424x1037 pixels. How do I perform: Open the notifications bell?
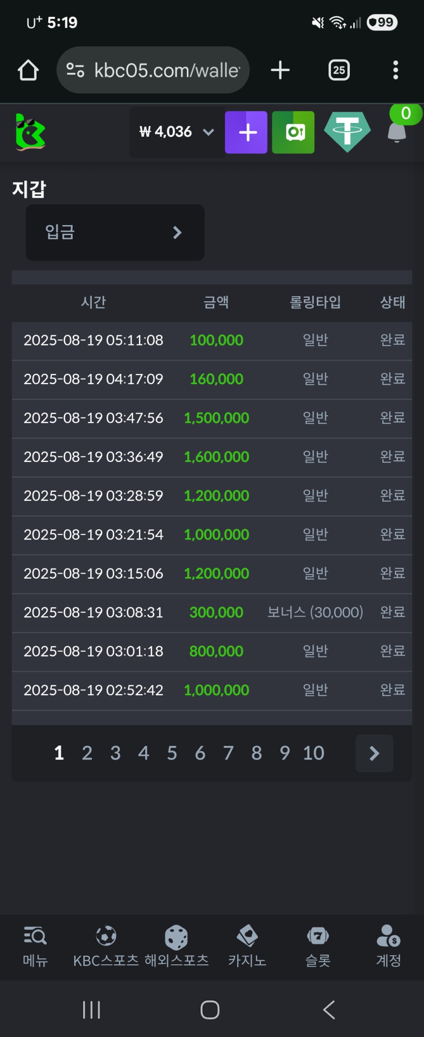click(397, 132)
